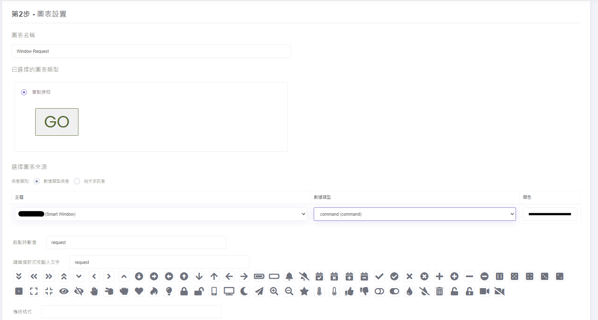The width and height of the screenshot is (598, 320).
Task: Pick the eye icon
Action: pos(64,291)
